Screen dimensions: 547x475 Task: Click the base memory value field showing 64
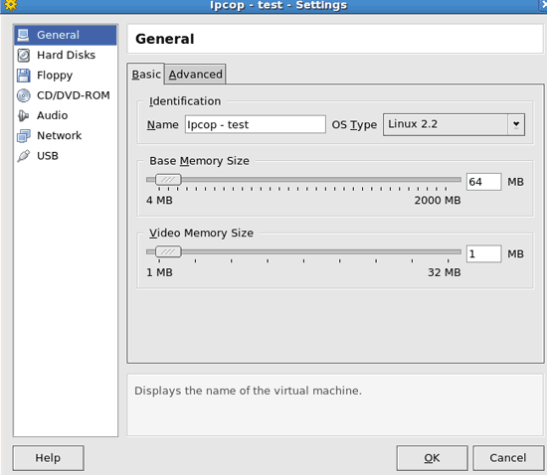click(x=484, y=182)
